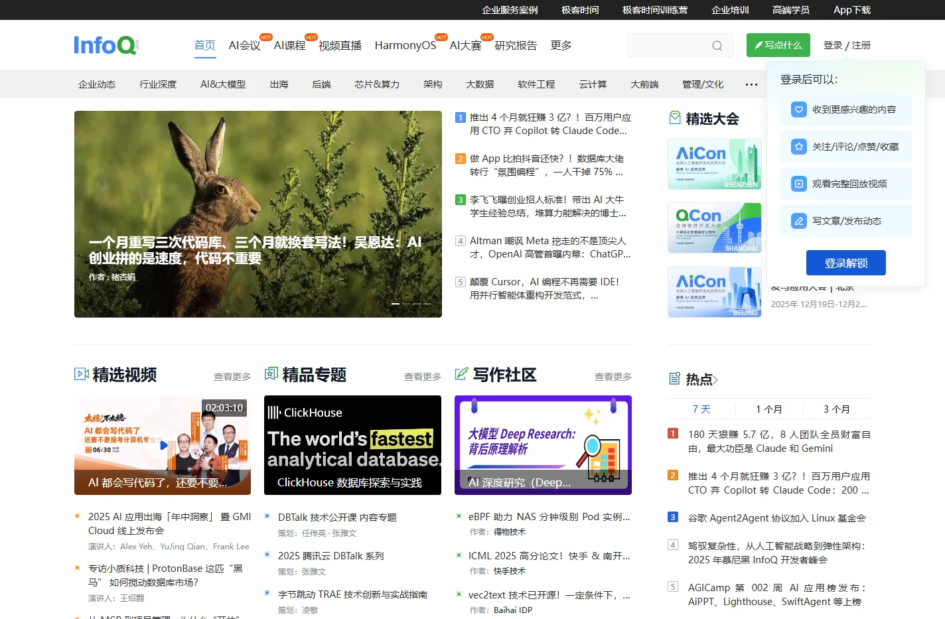
Task: Switch hot list to 3 个月 tab
Action: pos(837,409)
